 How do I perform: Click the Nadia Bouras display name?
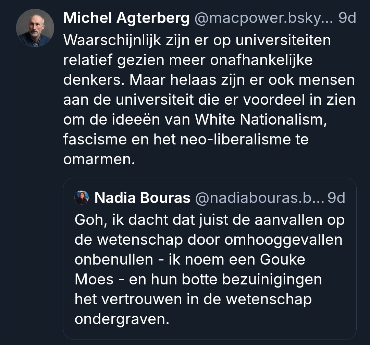[142, 197]
